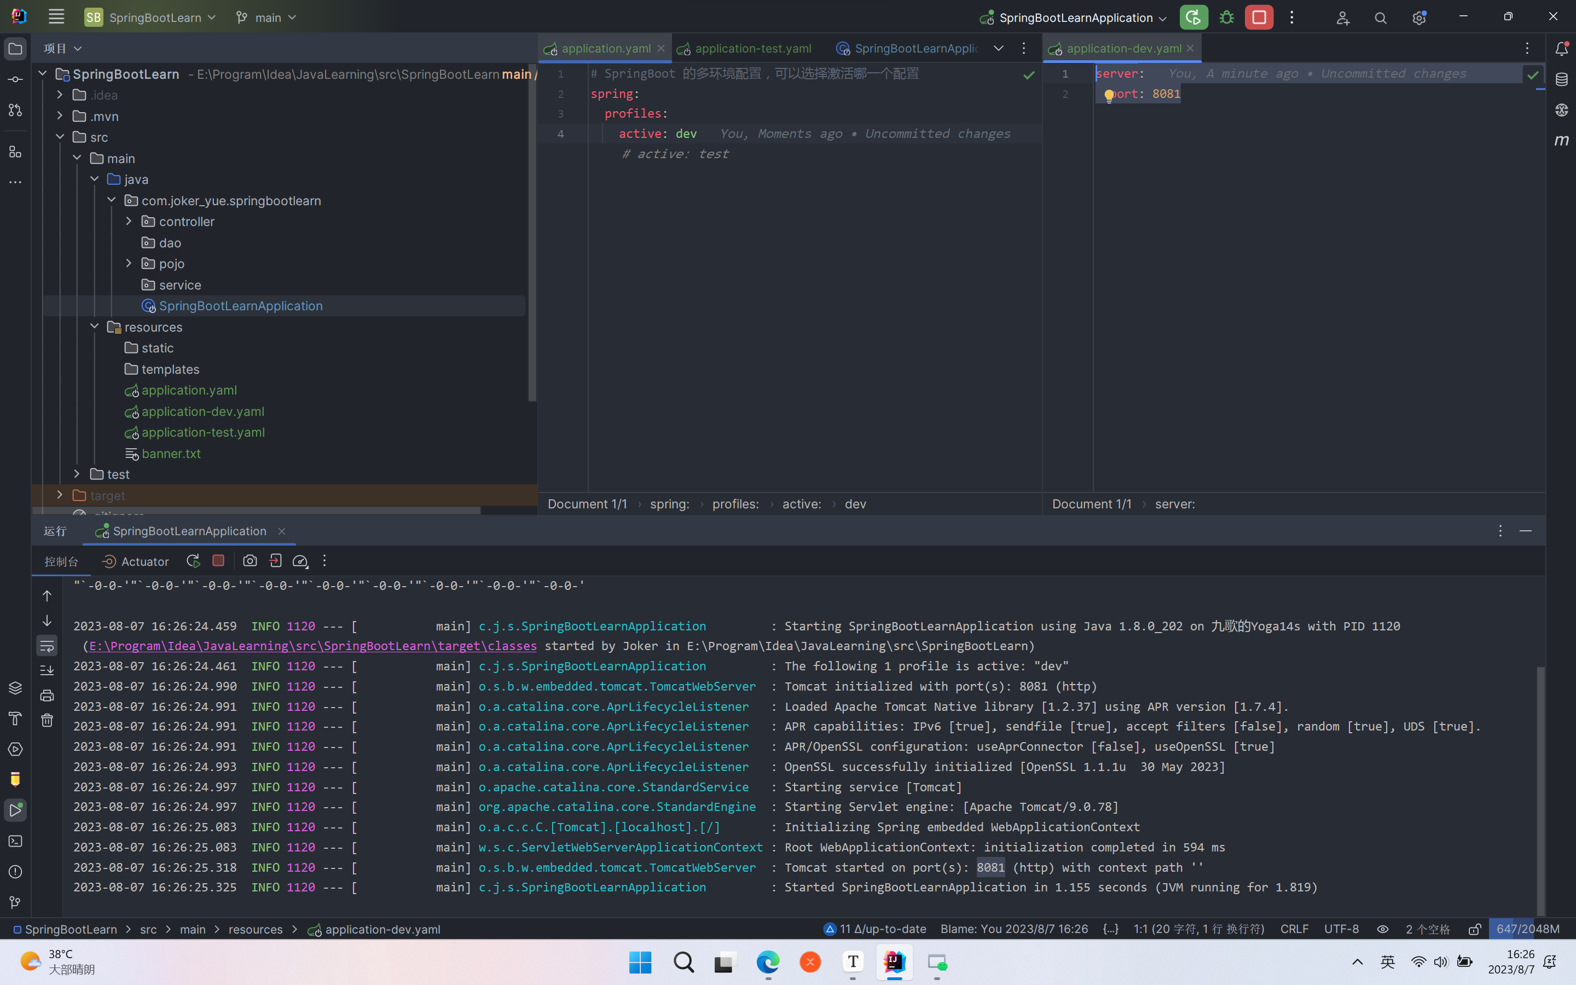The width and height of the screenshot is (1576, 985).
Task: Toggle scroll to end of console
Action: (47, 670)
